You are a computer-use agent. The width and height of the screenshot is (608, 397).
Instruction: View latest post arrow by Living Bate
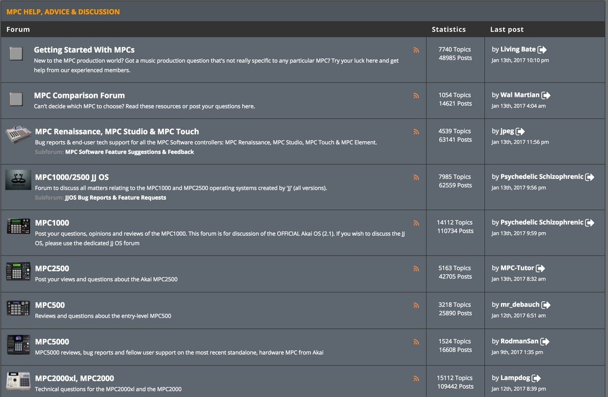542,50
